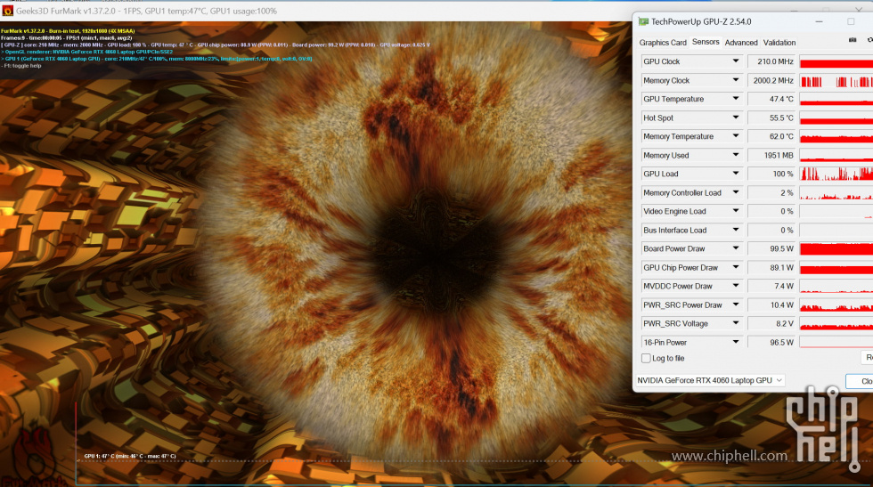Viewport: 873px width, 487px height.
Task: Take a screenshot with the GPU-Z camera icon
Action: [x=853, y=40]
